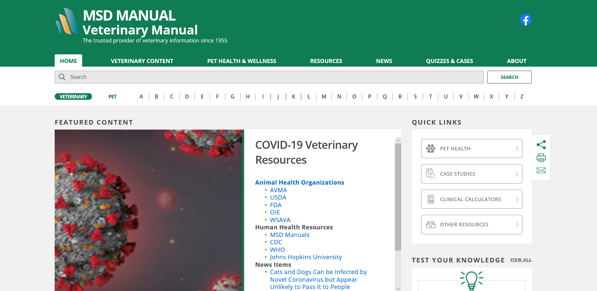This screenshot has height=291, width=597.
Task: Open the MSD Manuals link
Action: tap(290, 235)
